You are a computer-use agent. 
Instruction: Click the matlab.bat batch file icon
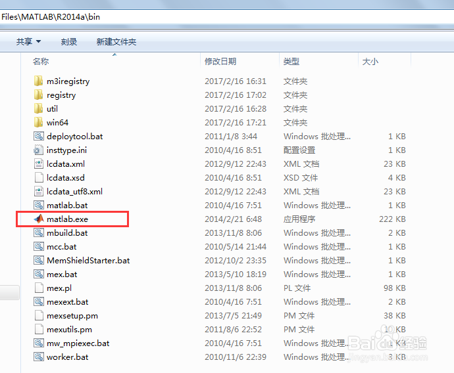point(39,205)
